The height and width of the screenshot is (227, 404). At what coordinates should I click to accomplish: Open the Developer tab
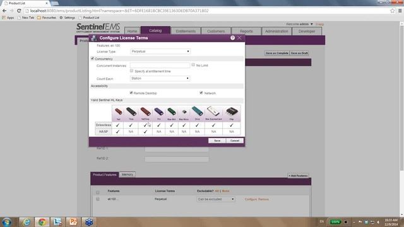[307, 31]
